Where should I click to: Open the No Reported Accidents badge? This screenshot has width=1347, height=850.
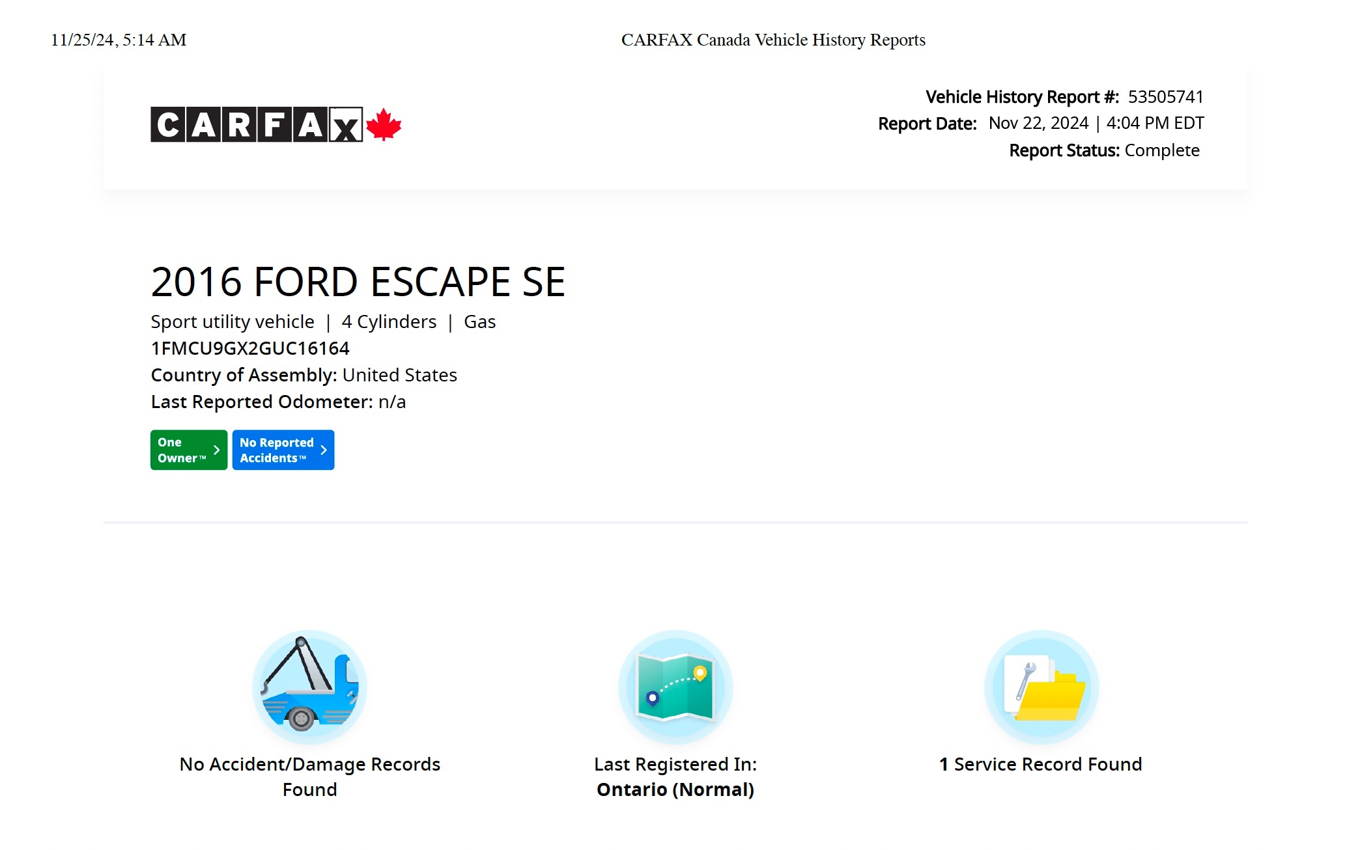(283, 450)
